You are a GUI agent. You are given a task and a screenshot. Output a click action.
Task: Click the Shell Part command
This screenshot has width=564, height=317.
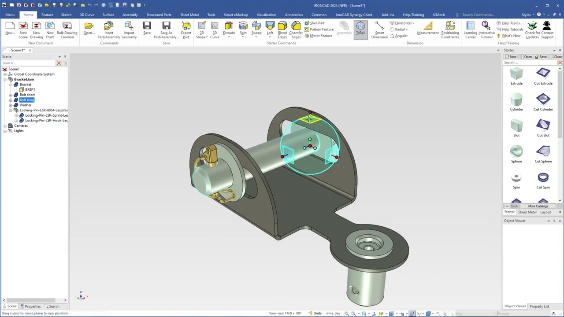(x=314, y=23)
